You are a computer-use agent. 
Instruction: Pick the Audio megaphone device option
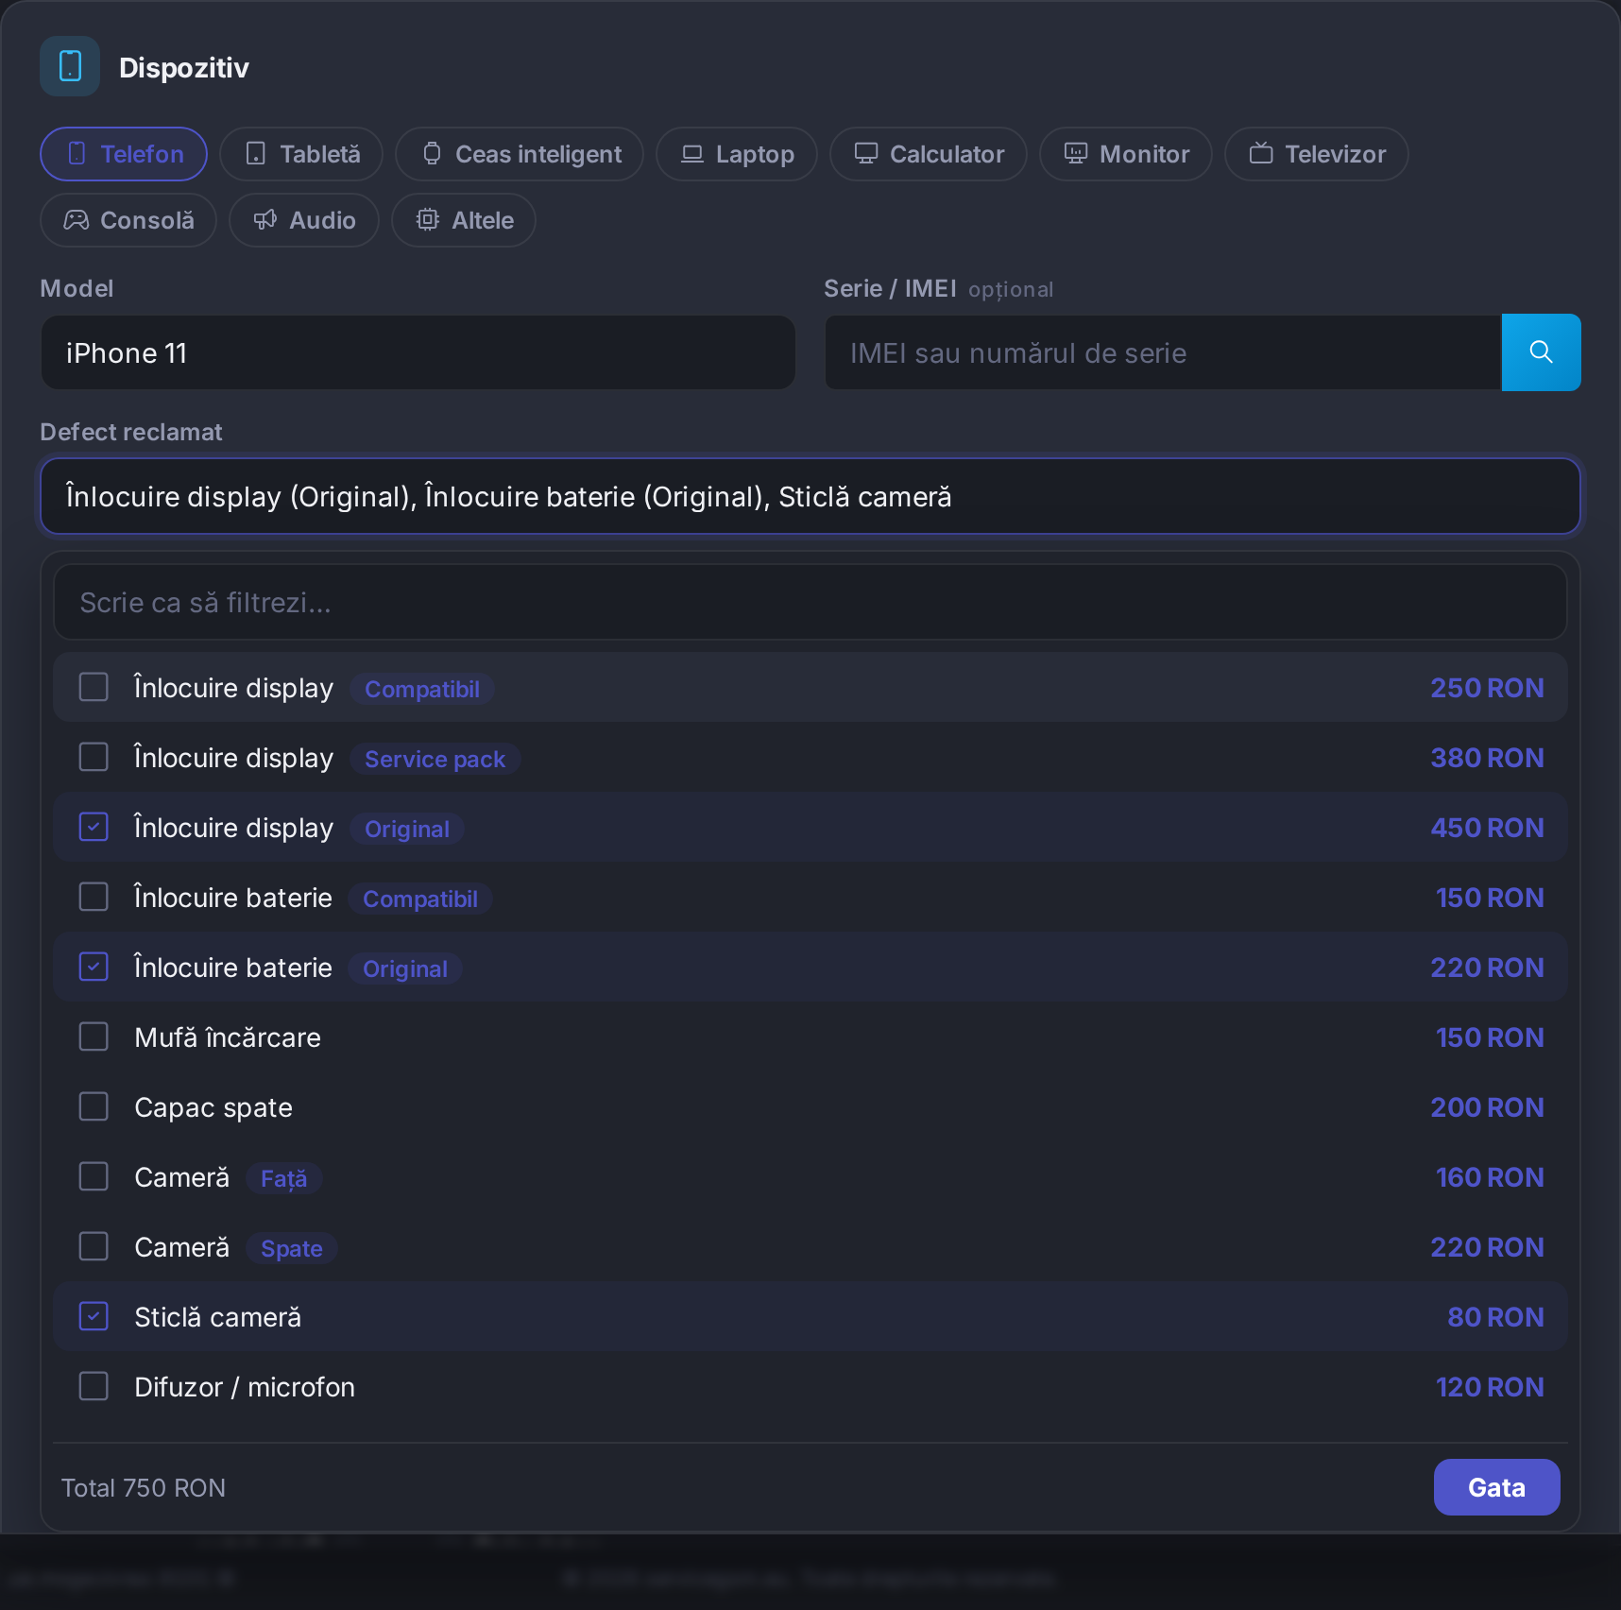point(304,220)
